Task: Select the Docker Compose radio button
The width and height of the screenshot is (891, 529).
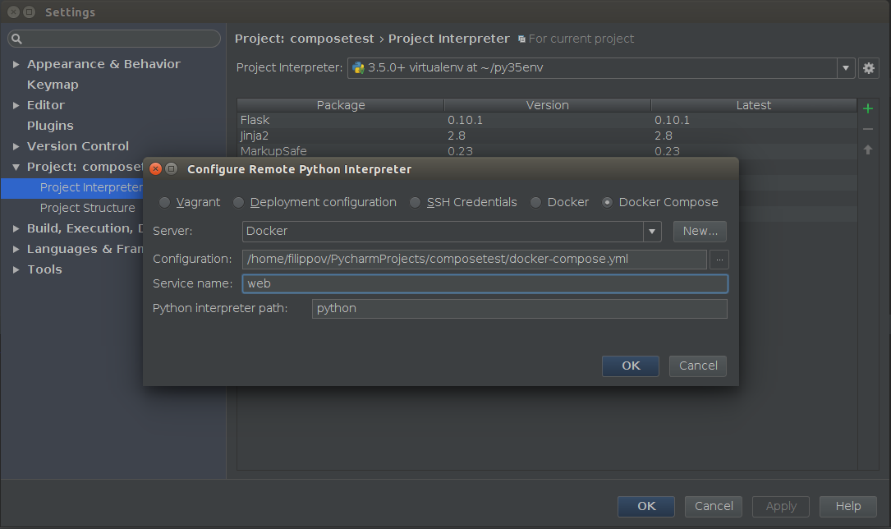Action: pyautogui.click(x=608, y=202)
